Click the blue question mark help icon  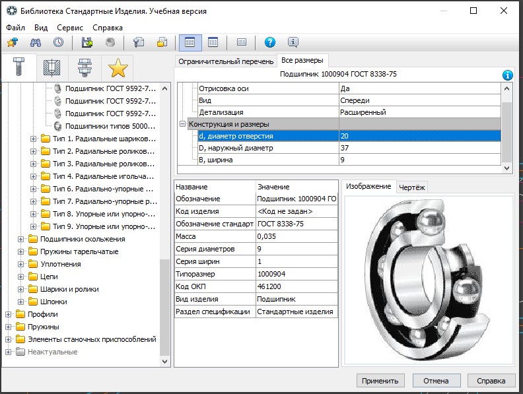[269, 43]
